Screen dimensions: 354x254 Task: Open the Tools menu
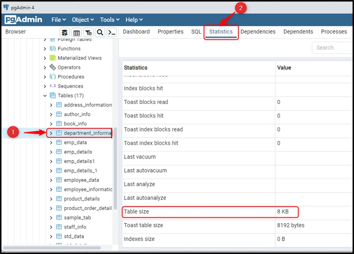click(x=109, y=20)
